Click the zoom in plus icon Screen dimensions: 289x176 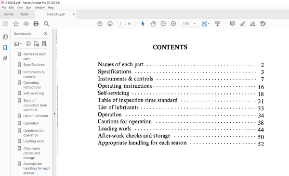[173, 23]
